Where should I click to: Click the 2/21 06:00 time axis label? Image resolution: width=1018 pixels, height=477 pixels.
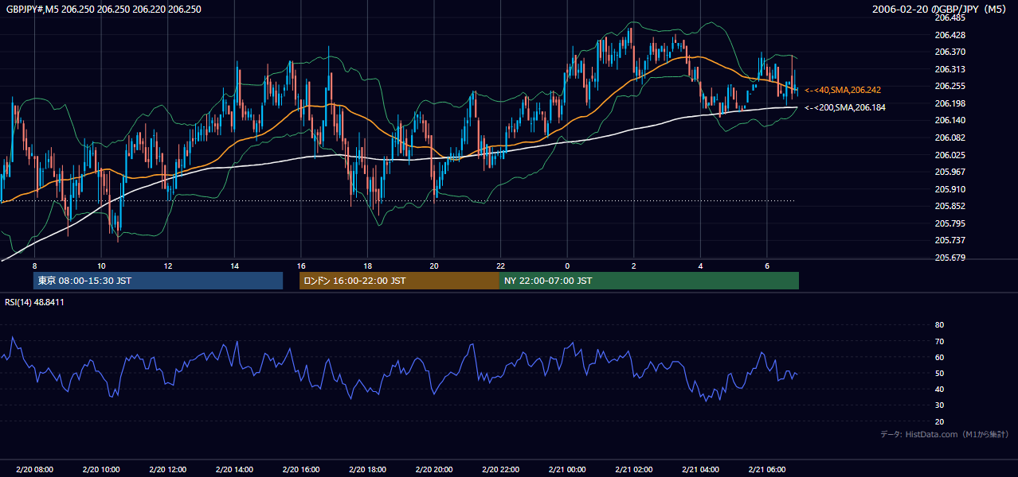tap(767, 470)
